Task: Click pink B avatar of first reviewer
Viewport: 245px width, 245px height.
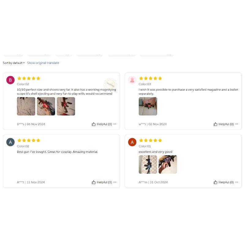Action: tap(10, 80)
